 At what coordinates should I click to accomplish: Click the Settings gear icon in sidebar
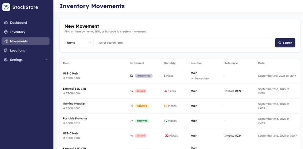pyautogui.click(x=6, y=60)
